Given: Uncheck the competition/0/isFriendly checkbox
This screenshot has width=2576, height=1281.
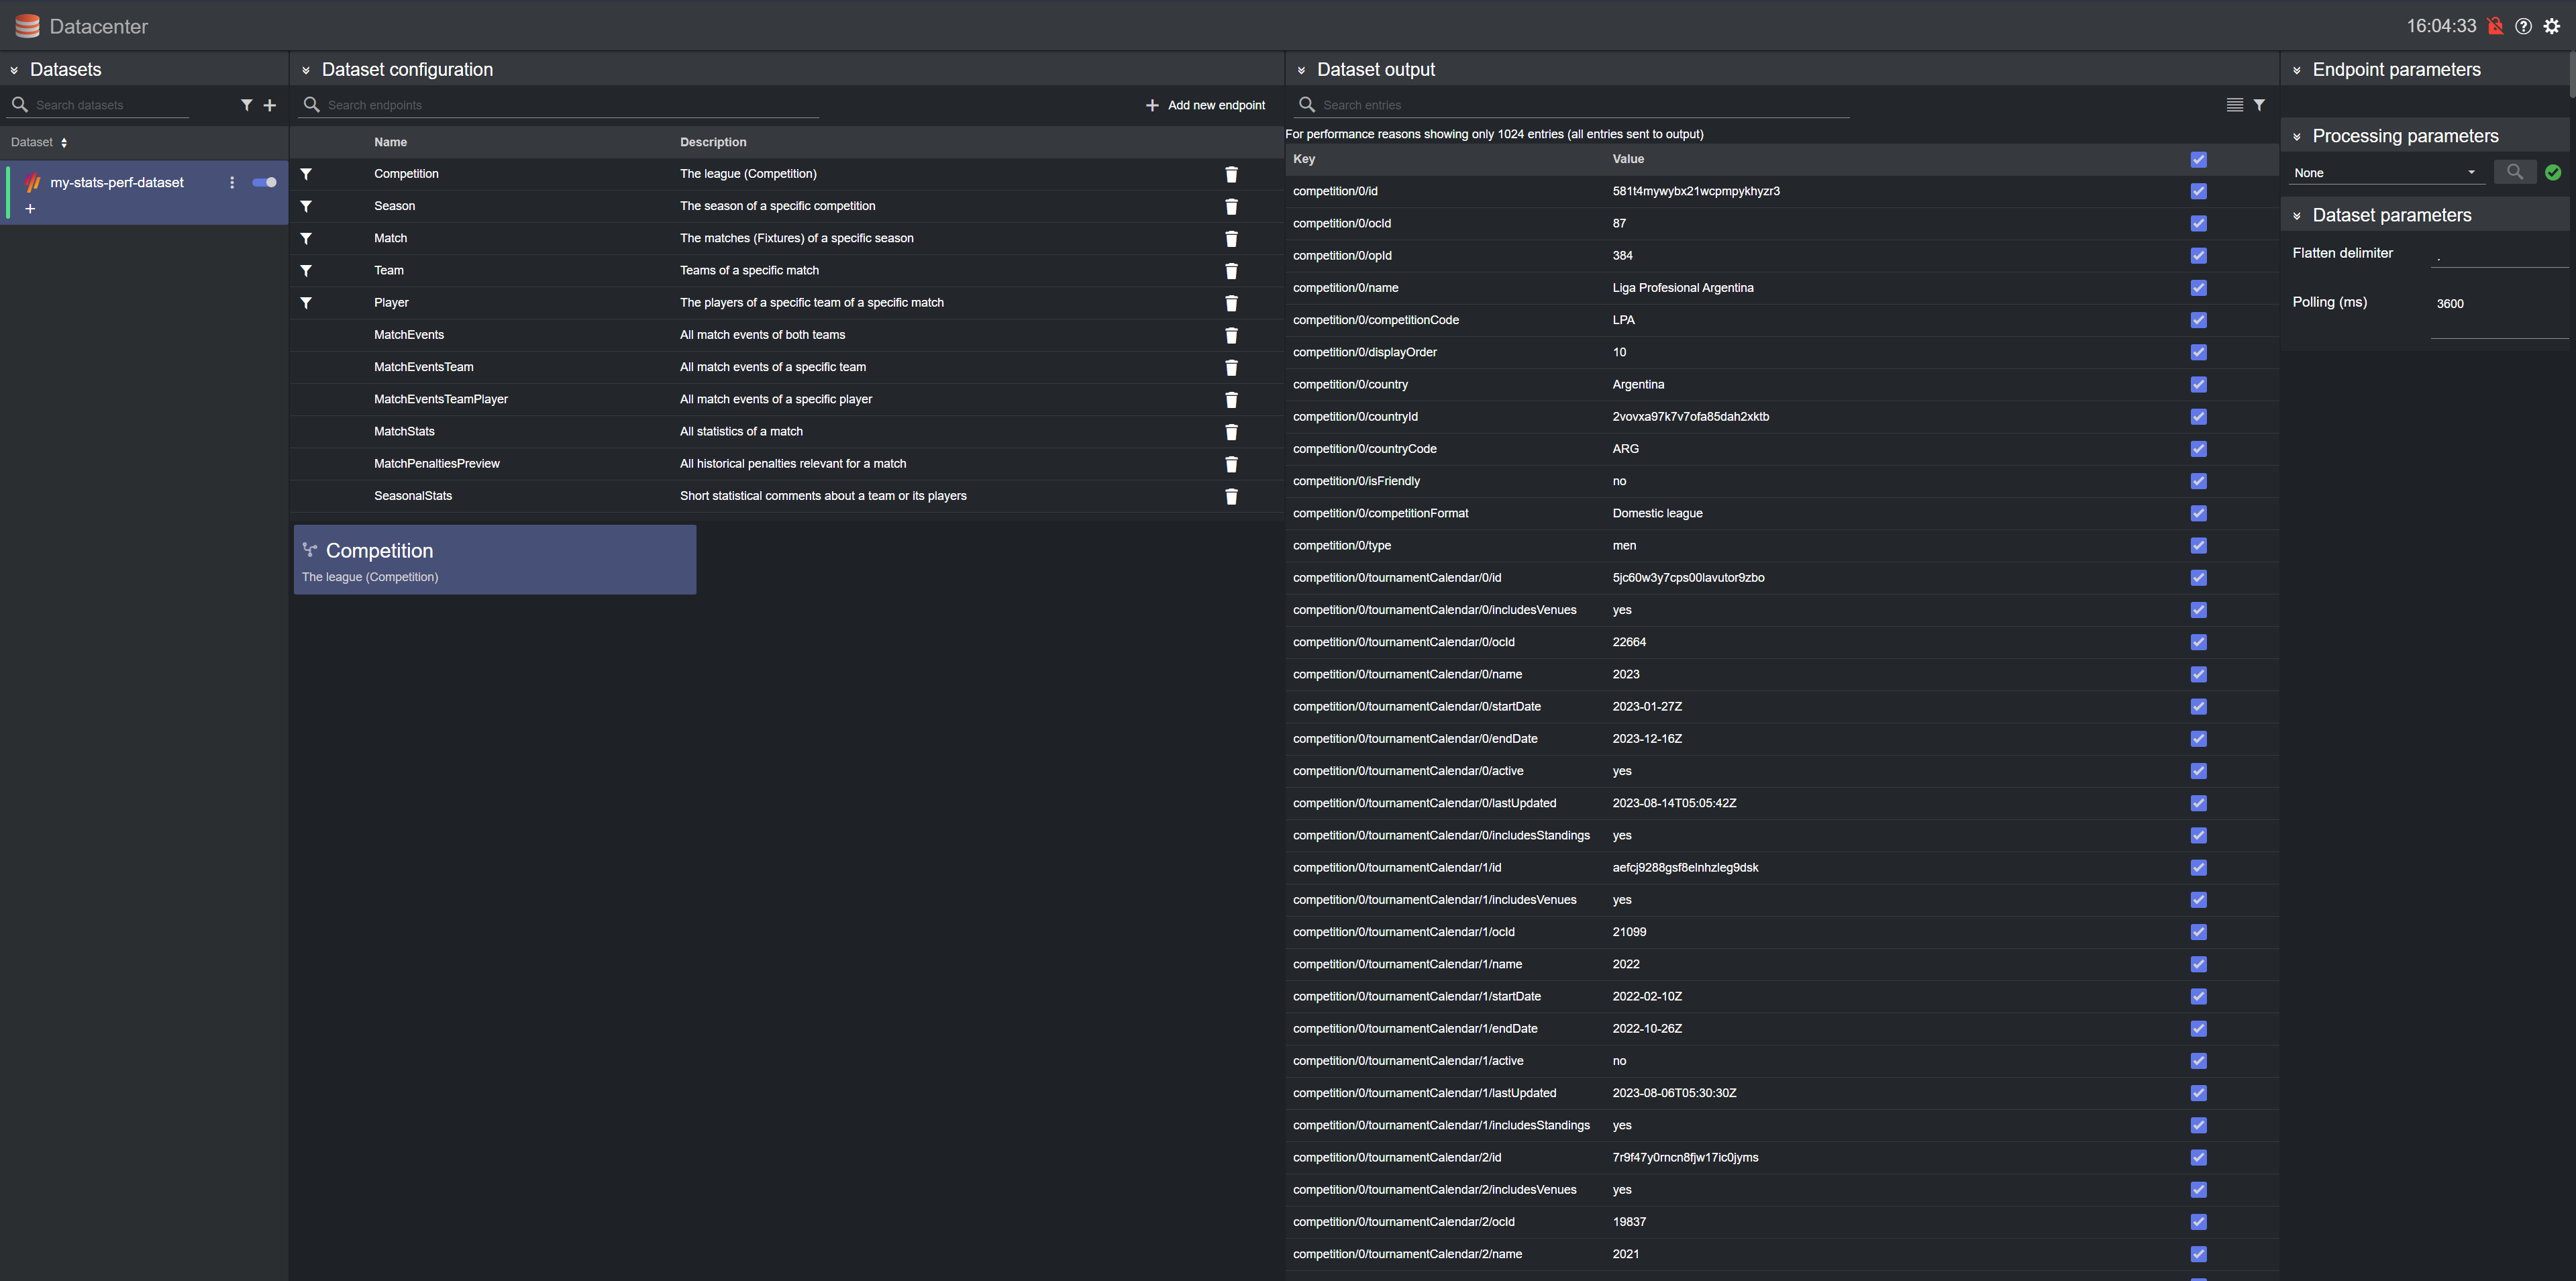Looking at the screenshot, I should click(x=2198, y=481).
